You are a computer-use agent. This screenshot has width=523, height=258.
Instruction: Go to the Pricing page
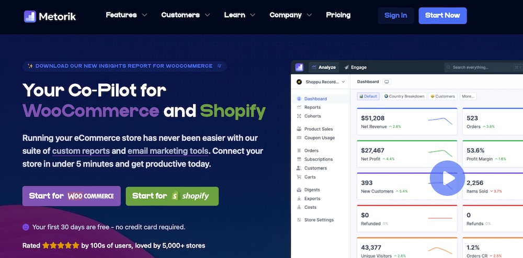pyautogui.click(x=338, y=15)
